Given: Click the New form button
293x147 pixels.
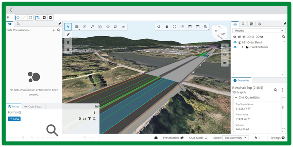Looking at the screenshot, I should [x=14, y=119].
